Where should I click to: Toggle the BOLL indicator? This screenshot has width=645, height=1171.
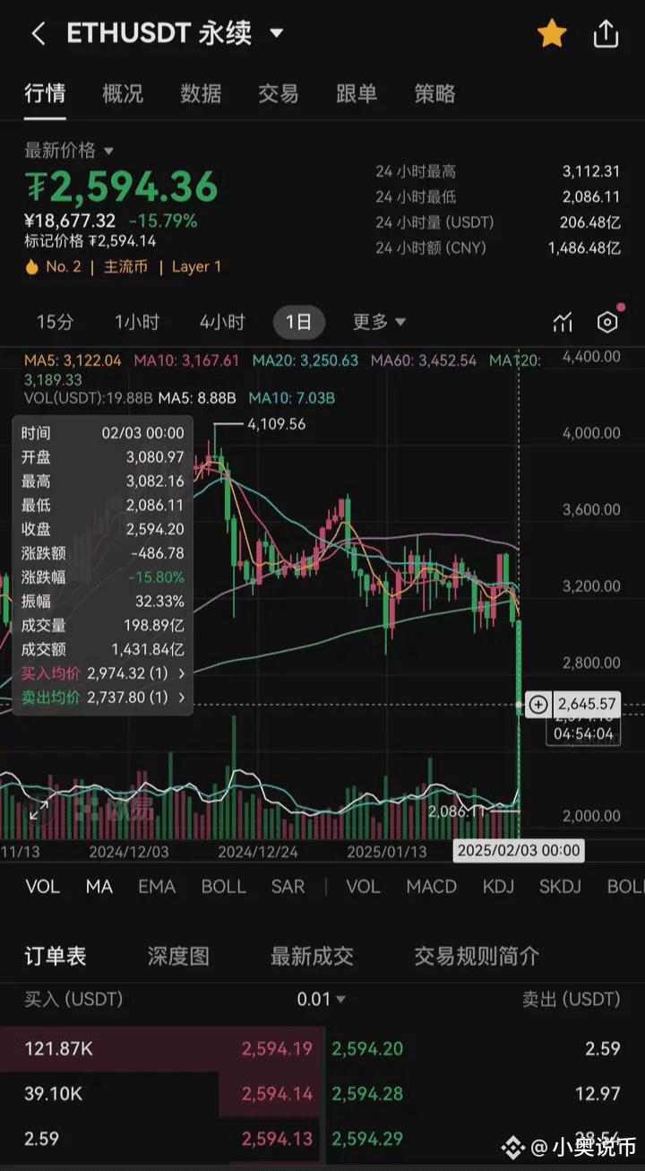[x=224, y=886]
